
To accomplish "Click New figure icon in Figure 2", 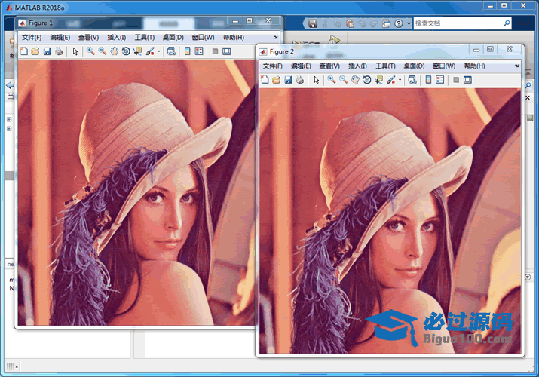I will (265, 80).
